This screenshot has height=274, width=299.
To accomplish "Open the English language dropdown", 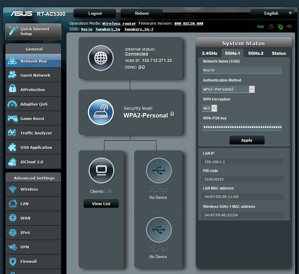I will click(x=272, y=13).
